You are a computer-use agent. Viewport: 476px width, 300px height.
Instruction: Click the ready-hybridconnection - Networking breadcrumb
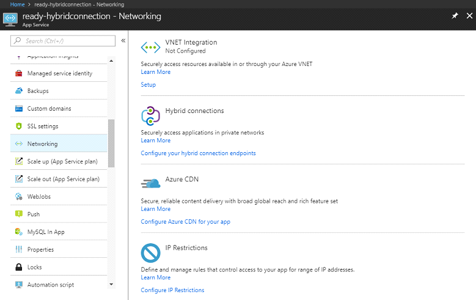coord(79,4)
